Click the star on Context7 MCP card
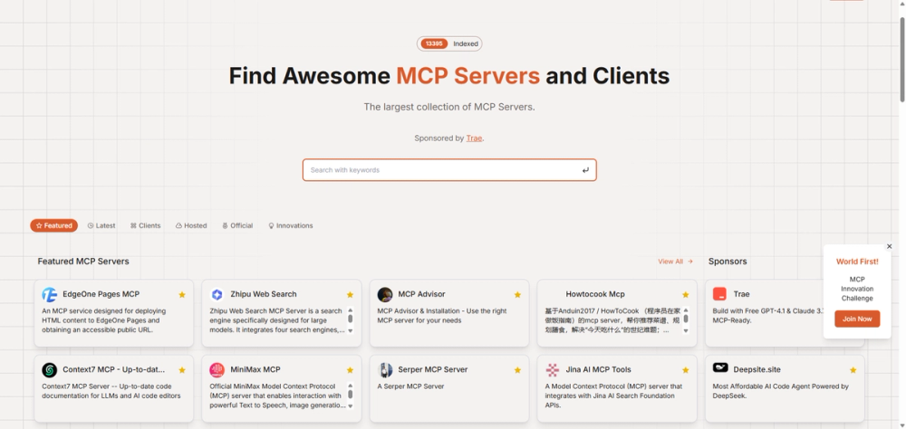The width and height of the screenshot is (906, 429). pyautogui.click(x=182, y=370)
